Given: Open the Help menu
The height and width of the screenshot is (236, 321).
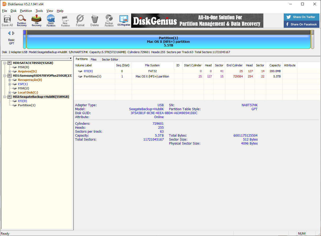Looking at the screenshot, I should [x=60, y=11].
